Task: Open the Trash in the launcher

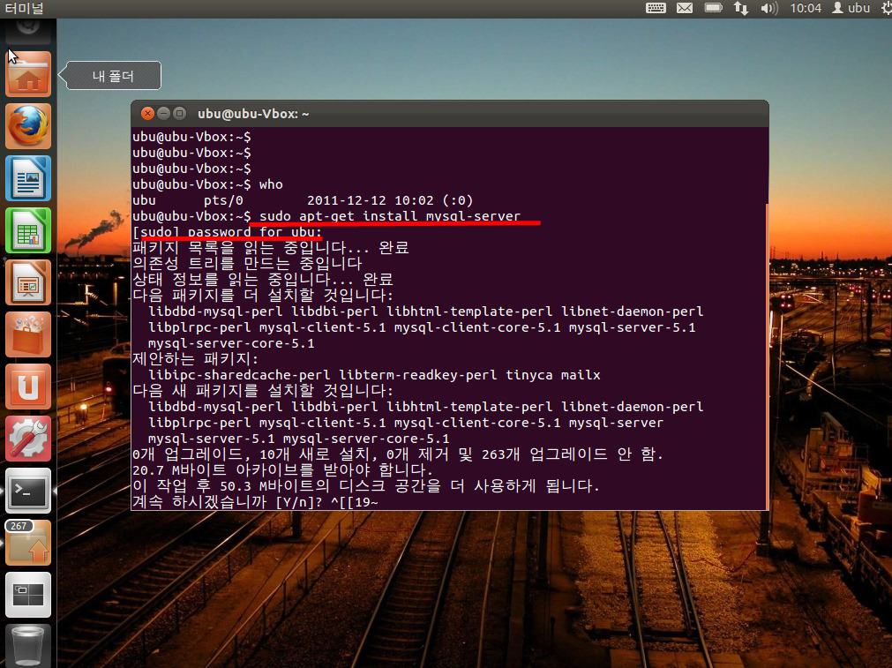Action: click(x=28, y=645)
